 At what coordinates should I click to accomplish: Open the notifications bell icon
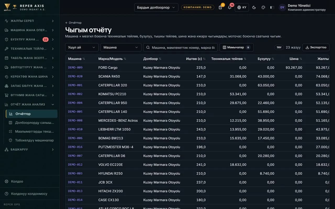[230, 7]
